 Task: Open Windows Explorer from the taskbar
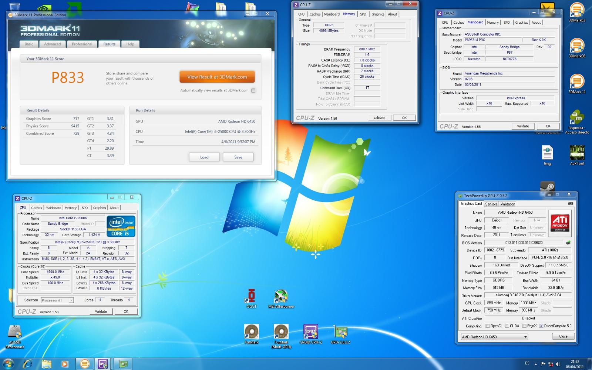click(46, 364)
